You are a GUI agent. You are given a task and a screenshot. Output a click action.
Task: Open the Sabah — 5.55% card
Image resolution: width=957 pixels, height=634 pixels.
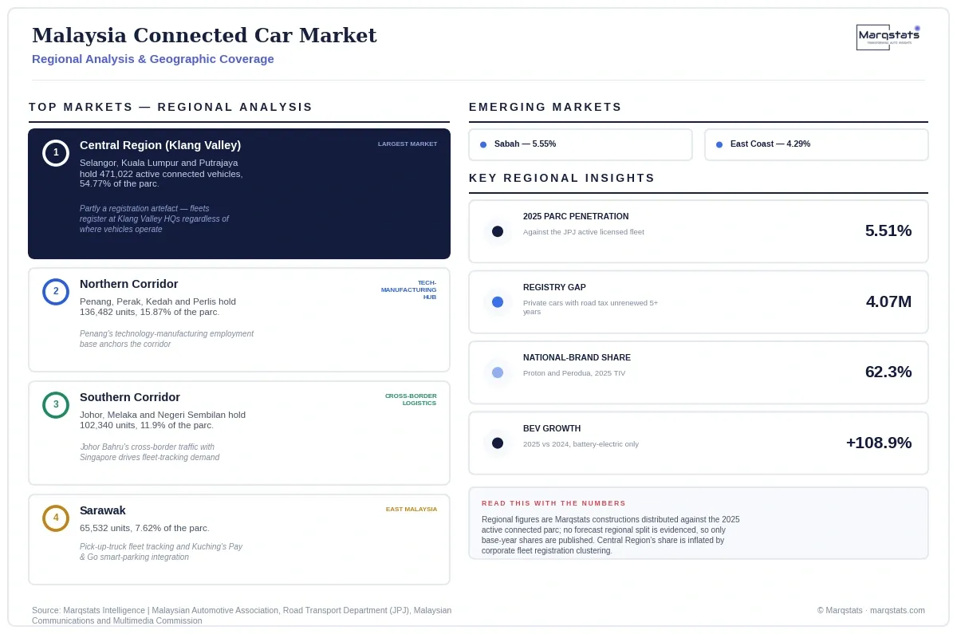pyautogui.click(x=581, y=144)
